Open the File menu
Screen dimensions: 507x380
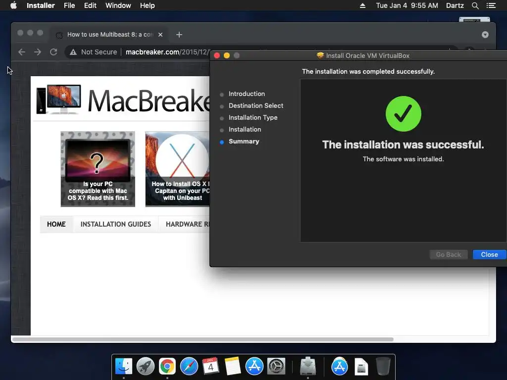(69, 5)
